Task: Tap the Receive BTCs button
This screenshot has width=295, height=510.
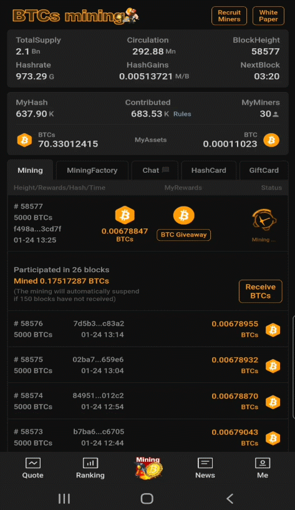Action: pyautogui.click(x=261, y=291)
